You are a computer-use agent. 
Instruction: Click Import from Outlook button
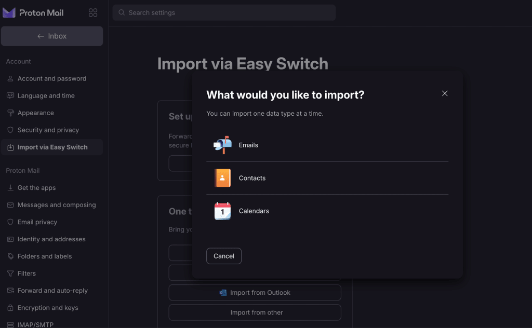pyautogui.click(x=255, y=292)
